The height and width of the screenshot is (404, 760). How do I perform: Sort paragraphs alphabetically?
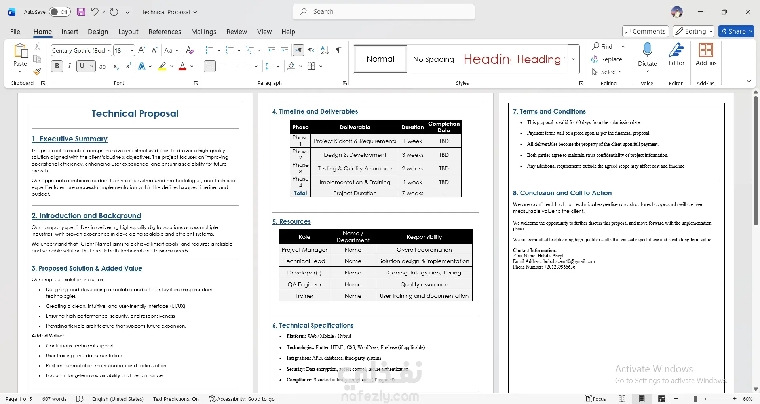point(325,50)
